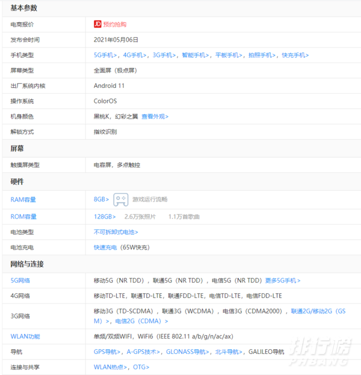
Task: Click the 解锁方式 row label
Action: (x=22, y=132)
